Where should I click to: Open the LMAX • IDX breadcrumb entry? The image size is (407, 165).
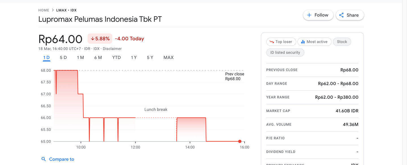click(x=66, y=10)
